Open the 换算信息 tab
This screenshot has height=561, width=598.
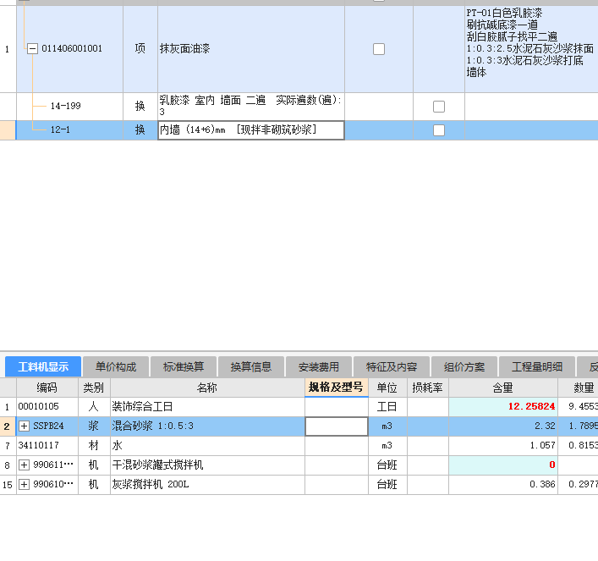tap(251, 367)
